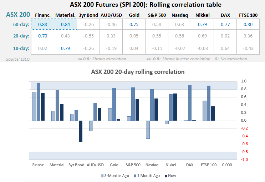Select the 60-day Financ. cell 0.88

(42, 24)
